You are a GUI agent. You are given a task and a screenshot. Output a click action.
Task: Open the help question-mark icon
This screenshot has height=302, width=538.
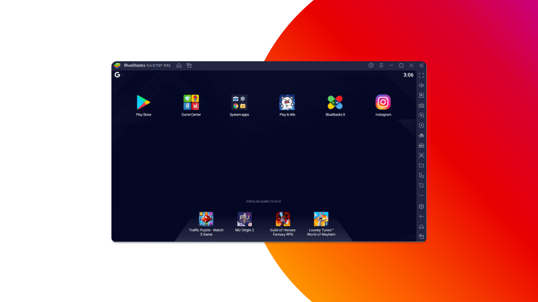pos(371,65)
